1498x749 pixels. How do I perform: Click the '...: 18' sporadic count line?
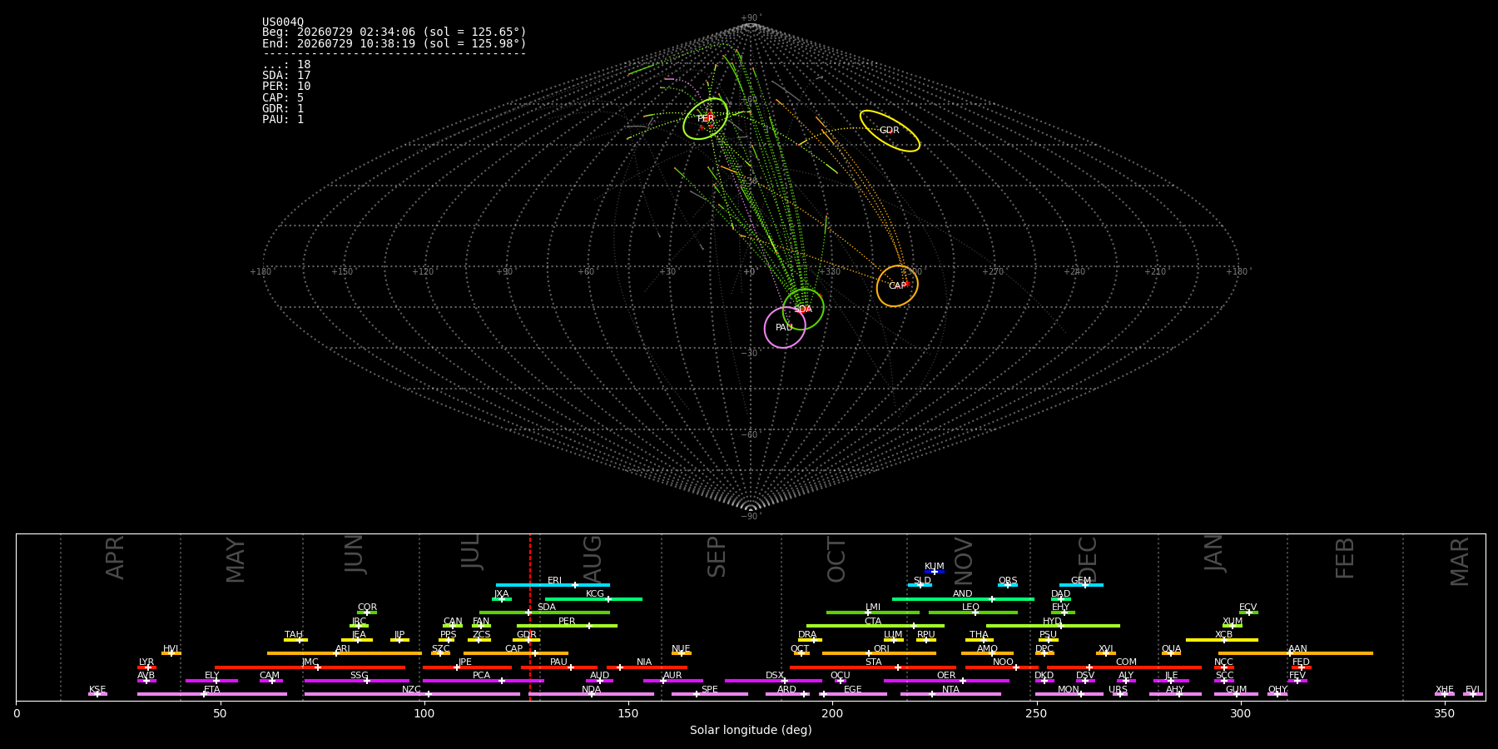coord(286,65)
